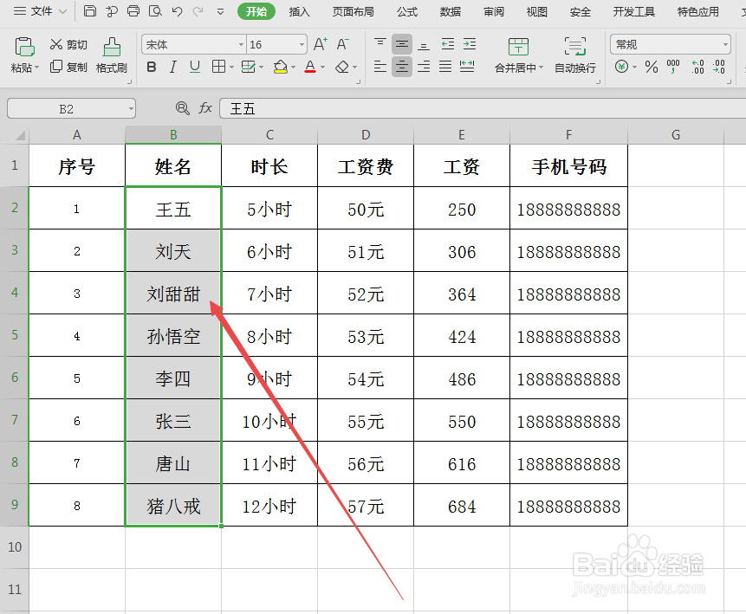746x614 pixels.
Task: Click the Copy button
Action: tap(68, 67)
